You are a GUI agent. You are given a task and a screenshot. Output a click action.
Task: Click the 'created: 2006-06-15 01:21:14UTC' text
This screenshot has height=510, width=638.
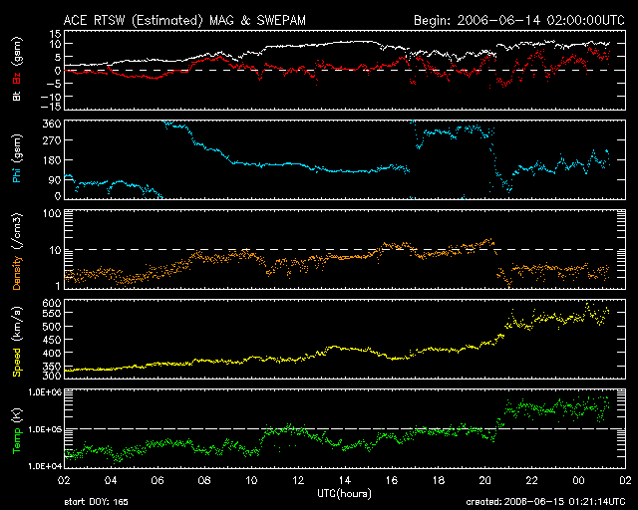pyautogui.click(x=545, y=502)
